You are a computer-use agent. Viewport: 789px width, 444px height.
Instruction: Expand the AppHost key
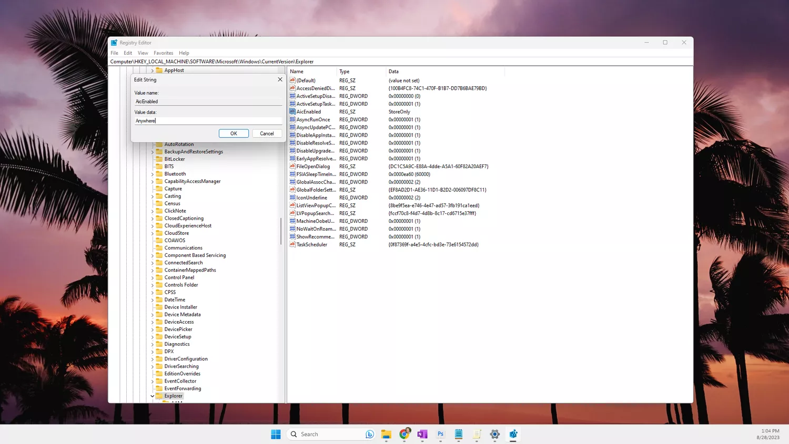(153, 70)
